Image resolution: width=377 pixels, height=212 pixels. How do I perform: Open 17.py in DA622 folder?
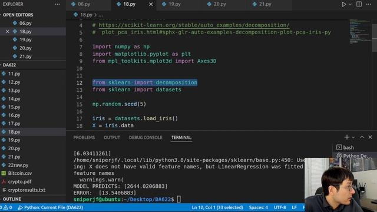coord(14,124)
